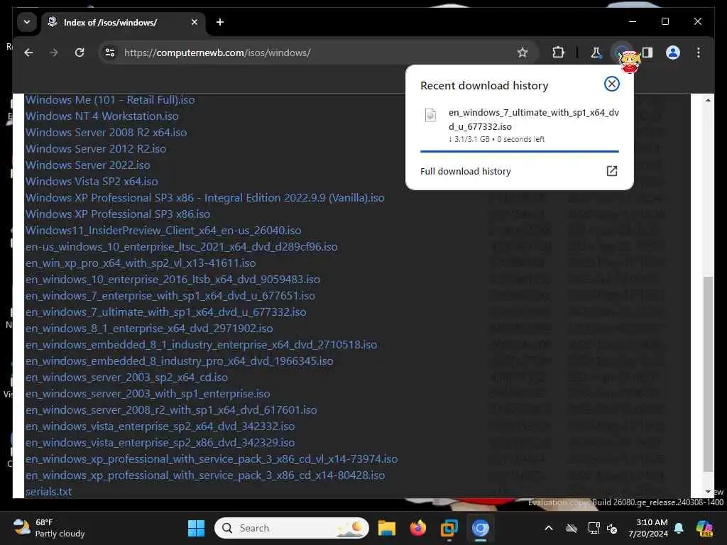The height and width of the screenshot is (545, 727).
Task: Open the network and volume tray icons
Action: 603,528
